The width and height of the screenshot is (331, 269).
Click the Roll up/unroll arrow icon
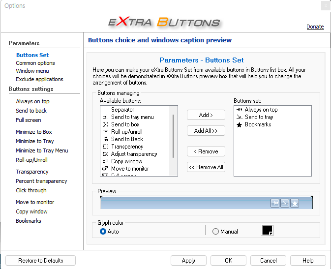106,132
